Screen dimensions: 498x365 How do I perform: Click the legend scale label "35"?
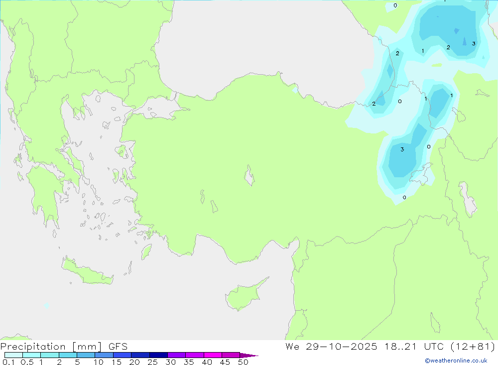[189, 362]
